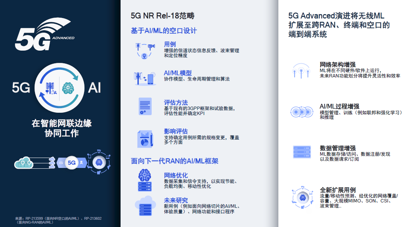Click the brain edge-device icon in the left panel diagram
The width and height of the screenshot is (407, 227).
click(99, 162)
